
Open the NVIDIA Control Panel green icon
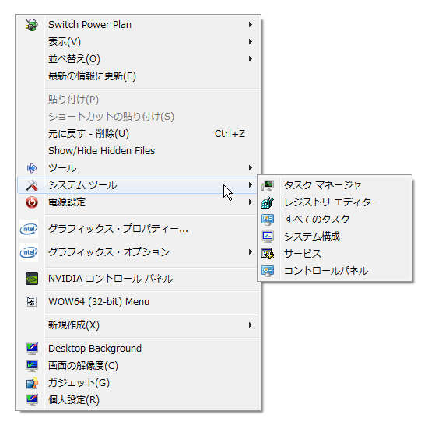pos(32,279)
